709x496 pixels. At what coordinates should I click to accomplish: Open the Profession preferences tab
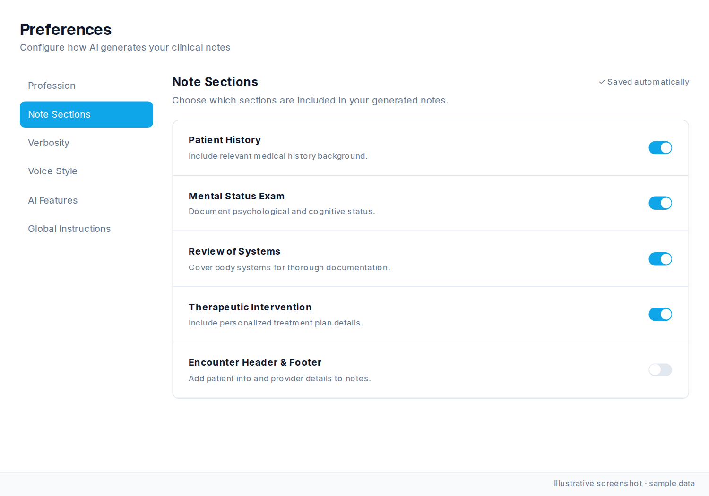pos(86,86)
